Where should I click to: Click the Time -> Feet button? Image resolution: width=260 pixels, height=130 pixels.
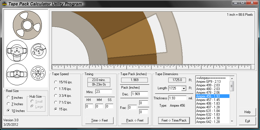[x=100, y=120]
